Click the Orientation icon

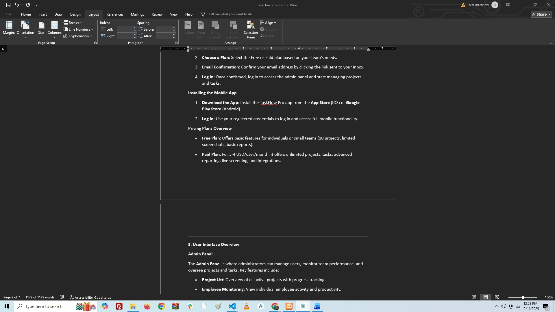25,25
